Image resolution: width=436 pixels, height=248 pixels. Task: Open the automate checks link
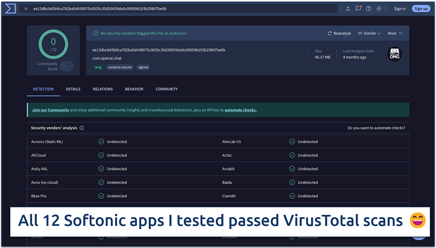pyautogui.click(x=241, y=110)
